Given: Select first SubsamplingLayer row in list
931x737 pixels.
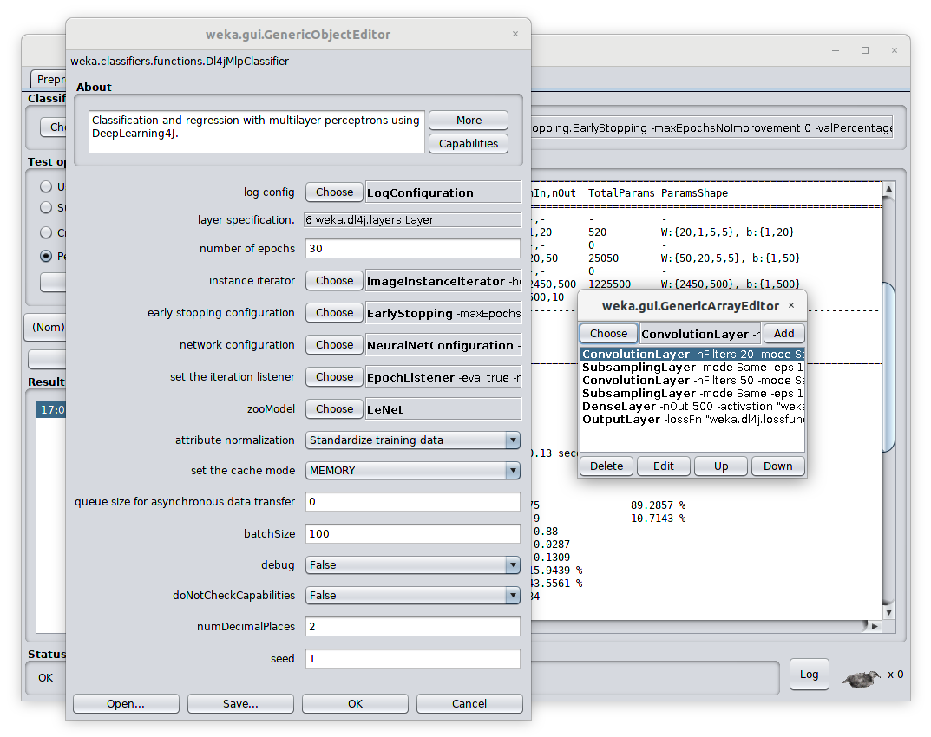Looking at the screenshot, I should click(x=692, y=368).
